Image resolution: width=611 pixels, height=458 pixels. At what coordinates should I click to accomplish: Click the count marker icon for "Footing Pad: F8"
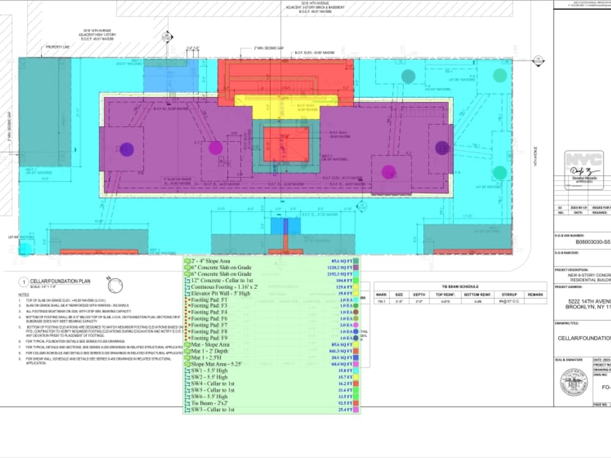[x=188, y=330]
